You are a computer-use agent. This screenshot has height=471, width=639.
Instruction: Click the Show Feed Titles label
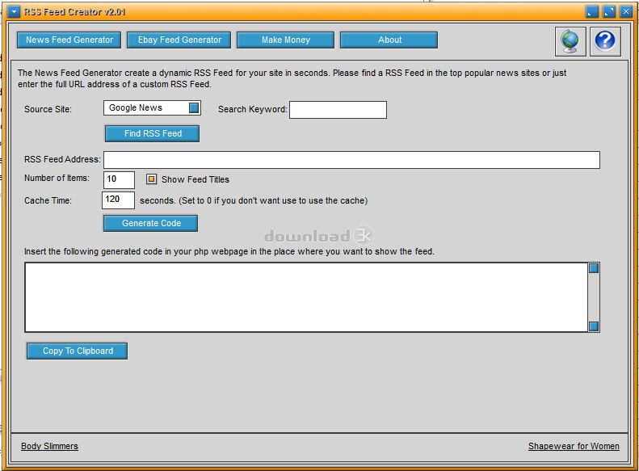click(x=195, y=179)
